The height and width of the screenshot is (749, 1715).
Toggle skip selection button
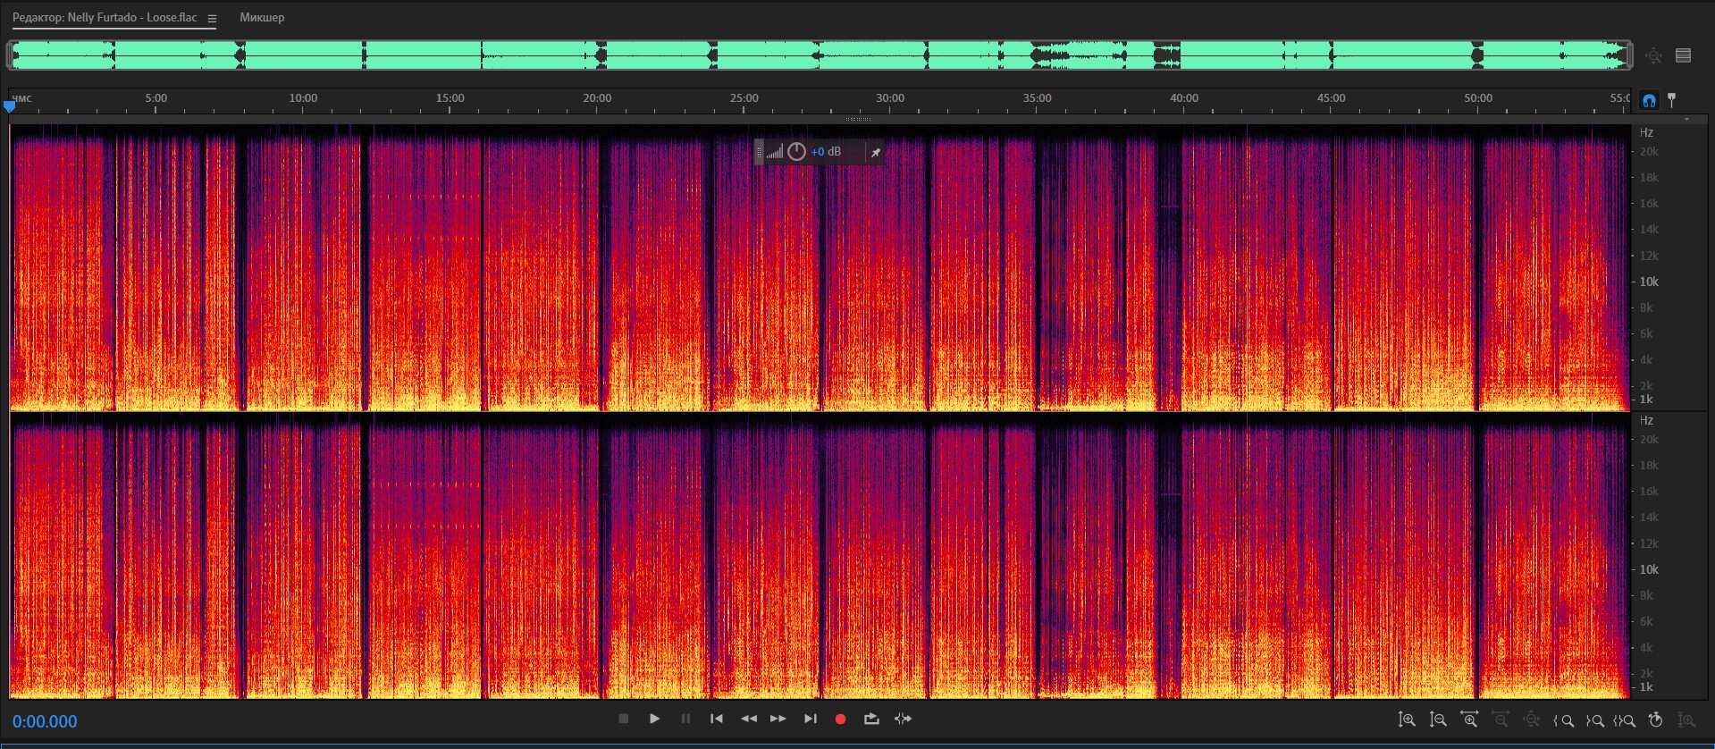click(904, 719)
